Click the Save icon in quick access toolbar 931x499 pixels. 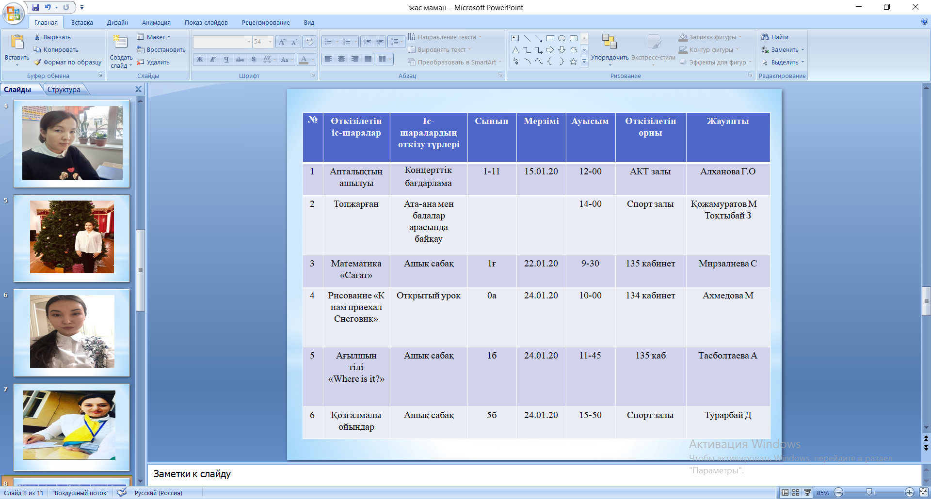[35, 7]
